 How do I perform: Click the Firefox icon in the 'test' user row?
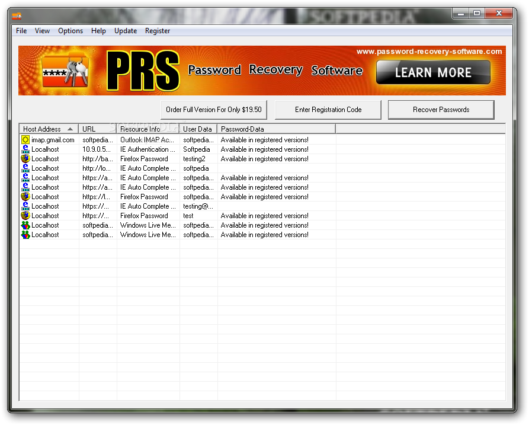[25, 215]
